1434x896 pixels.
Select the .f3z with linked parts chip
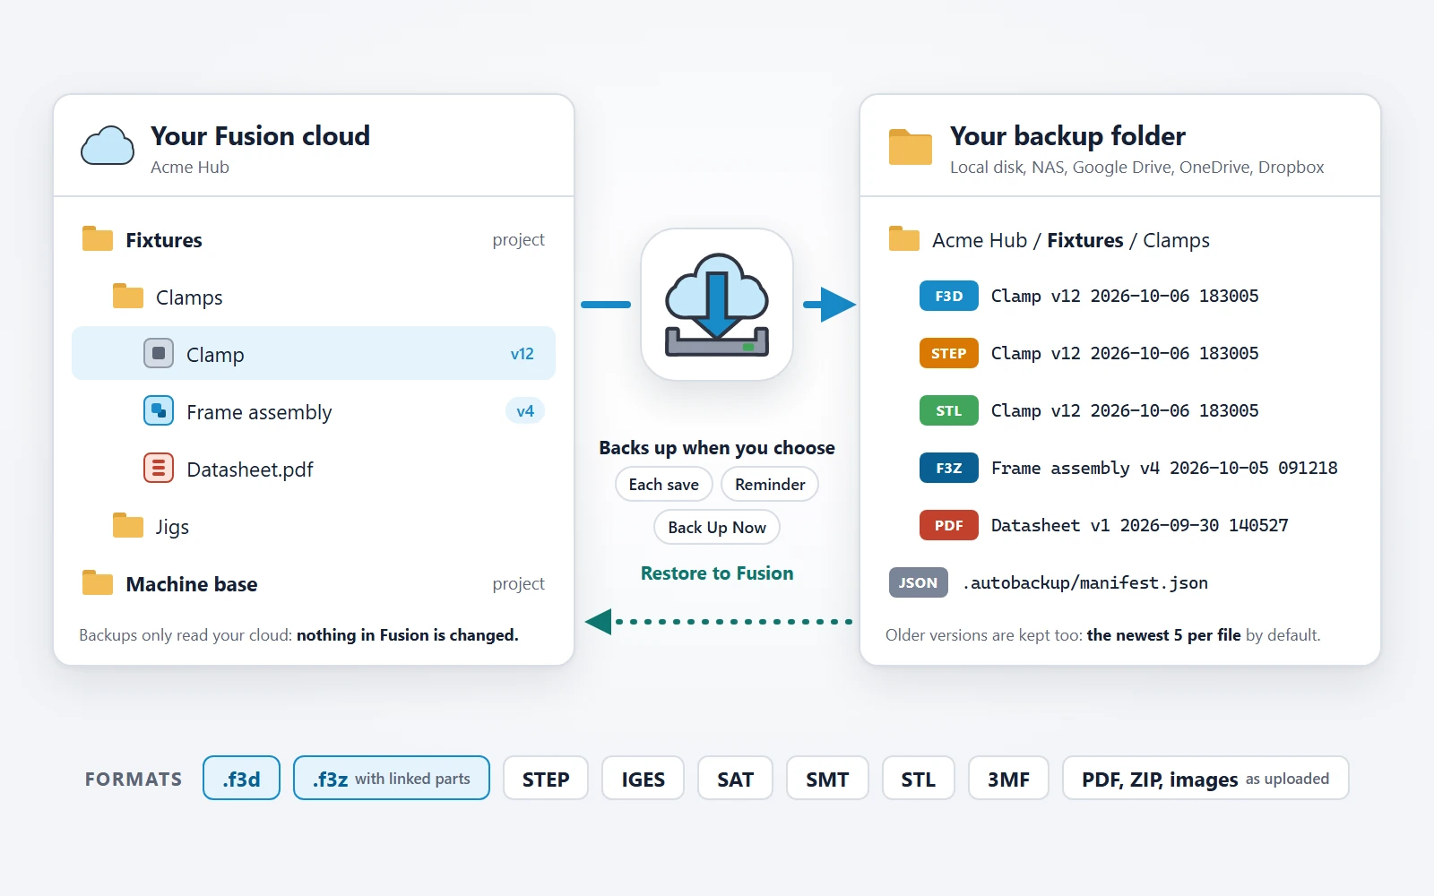coord(392,779)
